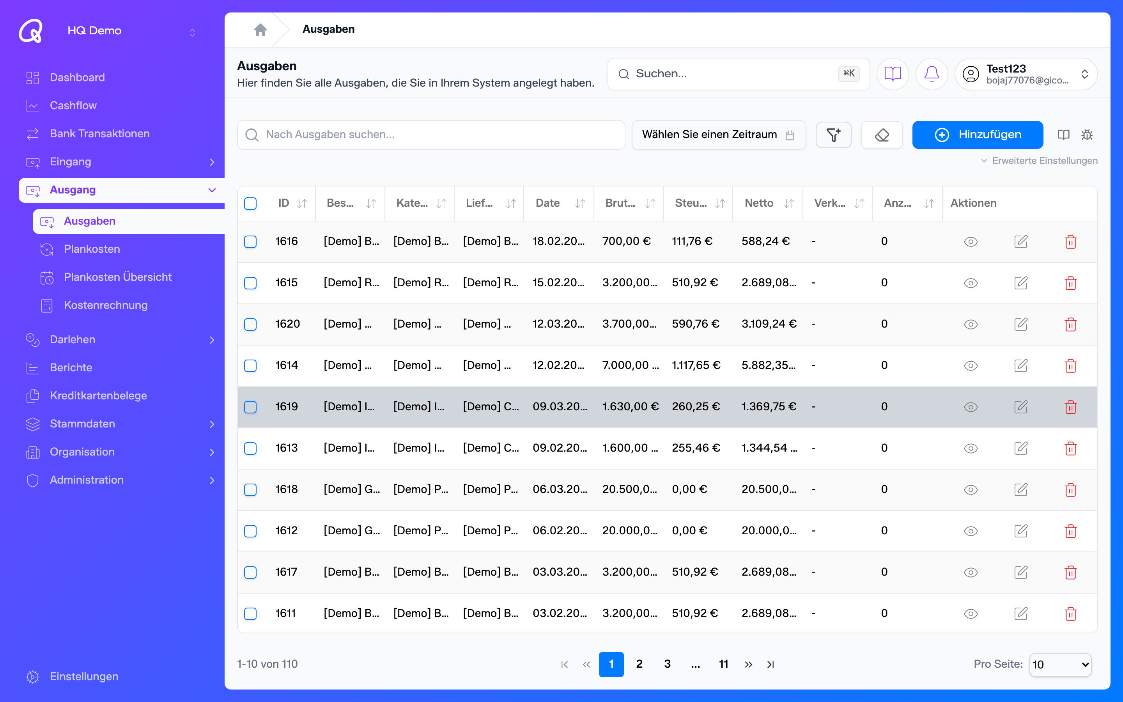The image size is (1123, 702).
Task: Open the documentation book icon in header
Action: (x=893, y=74)
